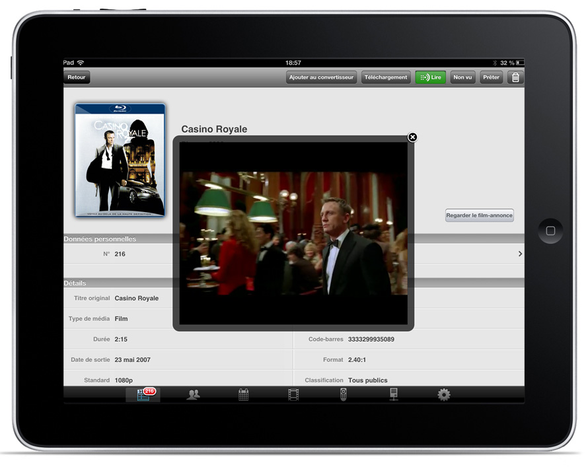
Task: Select Code-barres value 3333299935089
Action: (x=371, y=340)
